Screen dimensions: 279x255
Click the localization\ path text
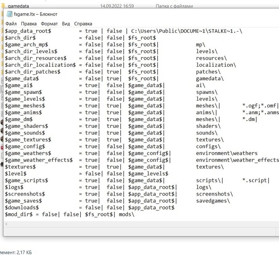216,65
